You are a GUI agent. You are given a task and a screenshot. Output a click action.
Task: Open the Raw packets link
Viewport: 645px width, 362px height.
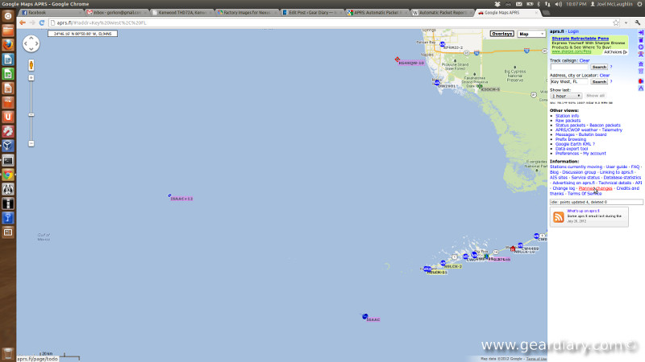pyautogui.click(x=568, y=121)
